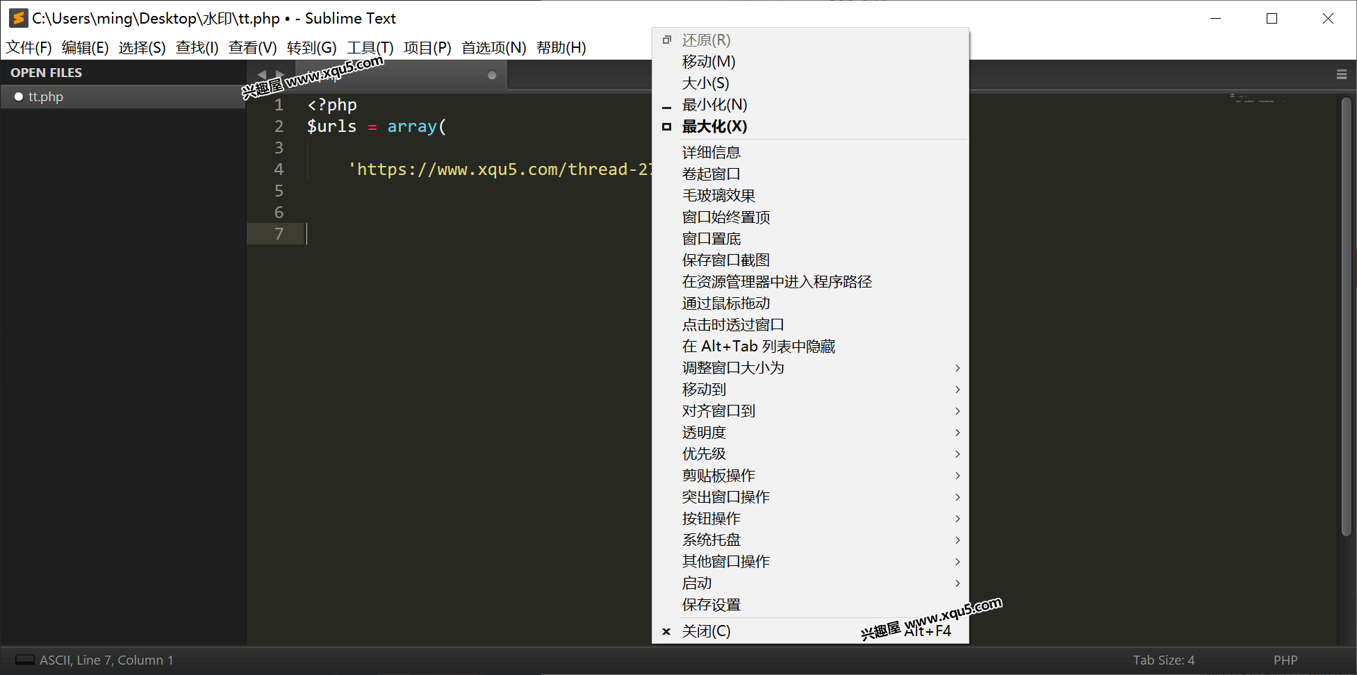Screen dimensions: 1357x675
Task: Change Tab Size: 4 setting in status bar
Action: point(1164,660)
